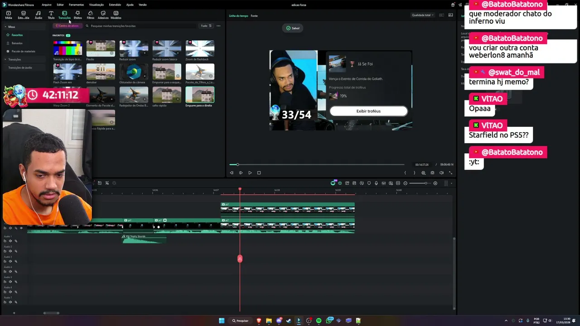Select Transições de áudio in sidebar
Image resolution: width=580 pixels, height=326 pixels.
tap(20, 67)
